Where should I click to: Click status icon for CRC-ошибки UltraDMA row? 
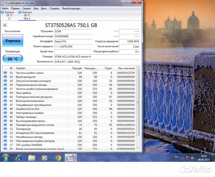[x=5, y=145]
